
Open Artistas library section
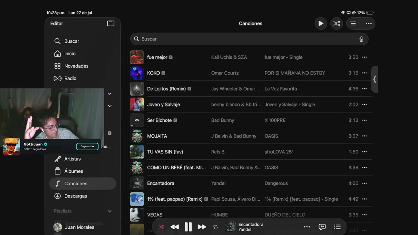pyautogui.click(x=83, y=159)
